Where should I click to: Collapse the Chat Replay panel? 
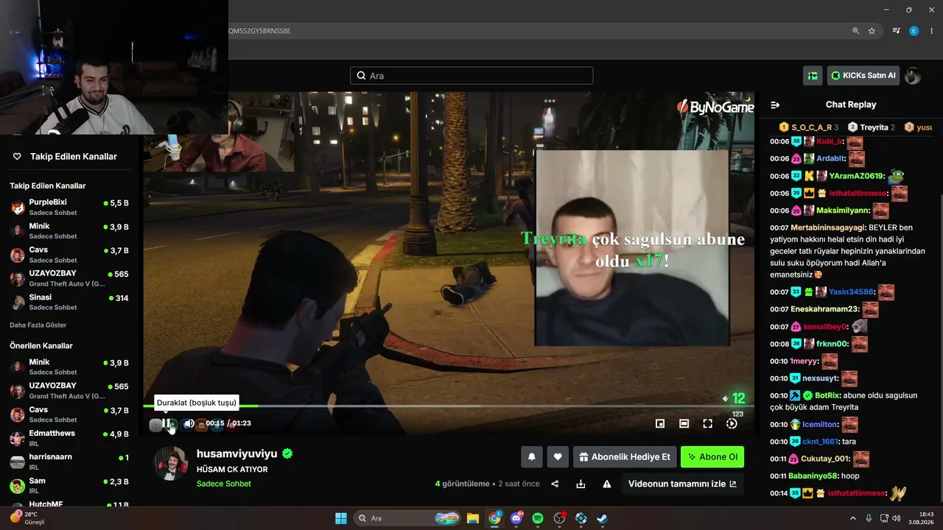[x=775, y=105]
